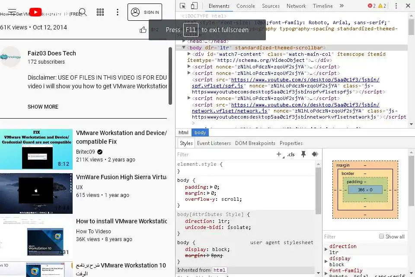Open the DOM Breakpoints tab
Viewport: 415px width, 277px height.
pos(255,143)
